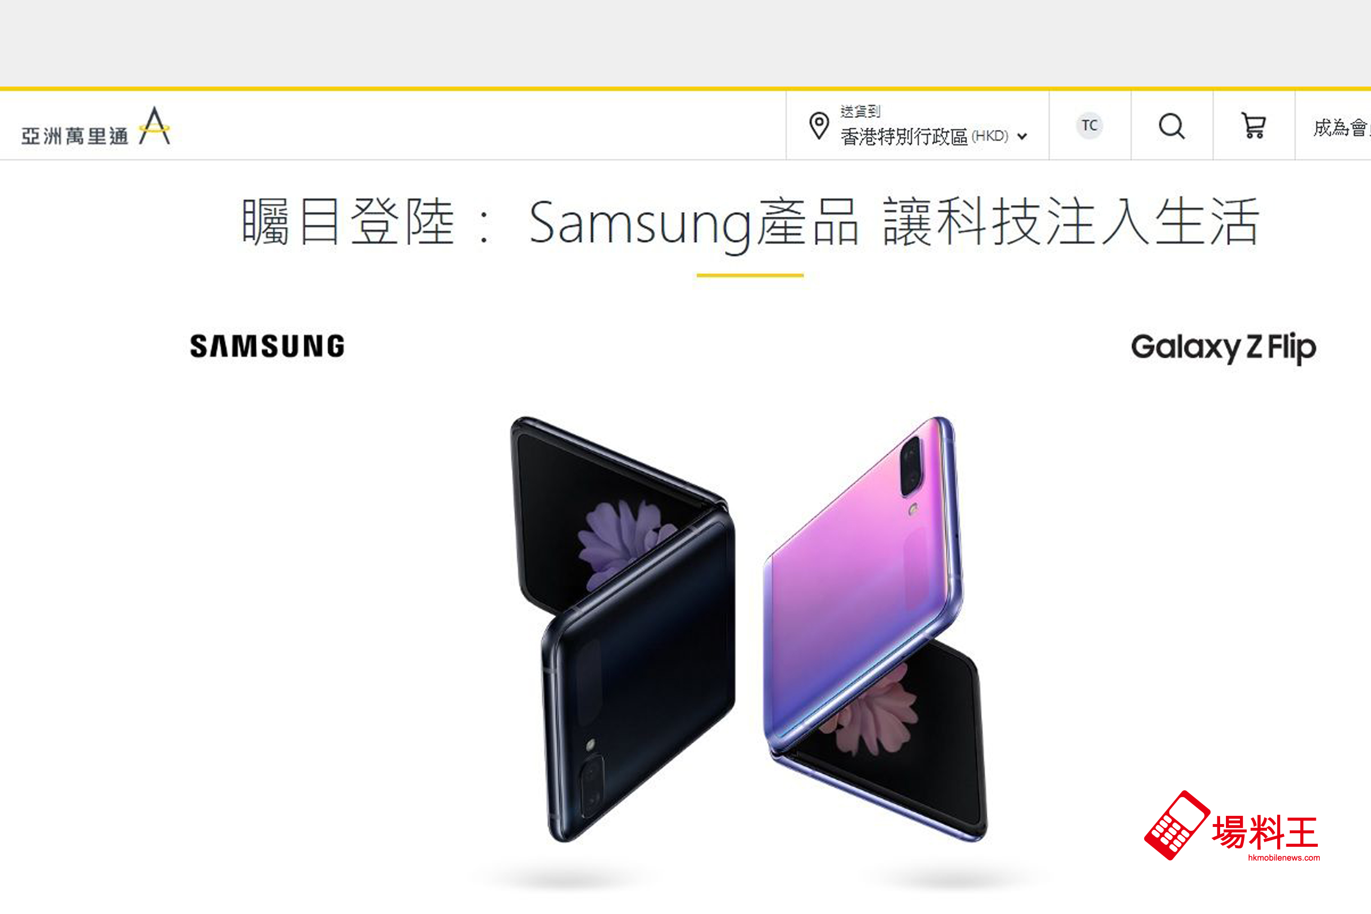Click the hkmobilenews.com link text
Screen dimensions: 1371x914
tap(1283, 858)
